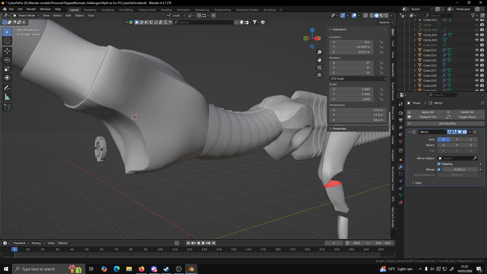Click the 3D Cursor tool
This screenshot has height=274, width=487.
click(7, 41)
